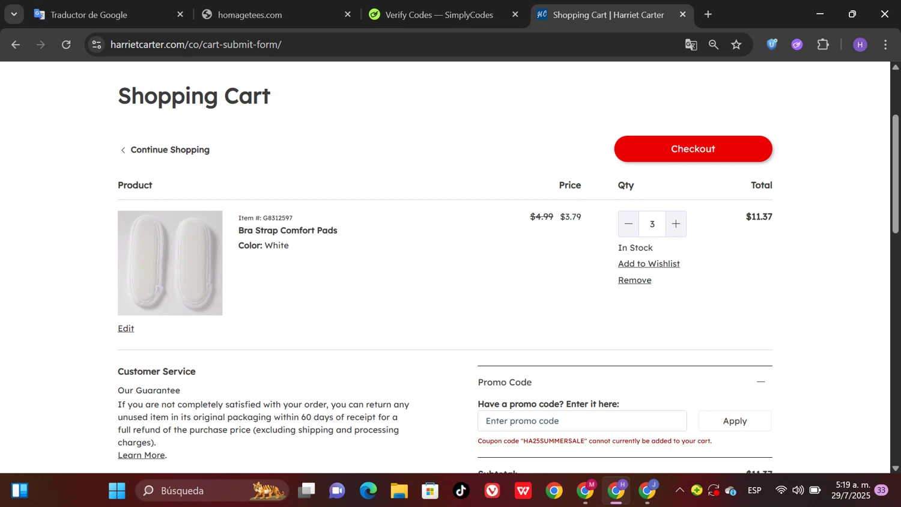Open the tab search dropdown
Viewport: 901px width, 507px height.
point(14,14)
